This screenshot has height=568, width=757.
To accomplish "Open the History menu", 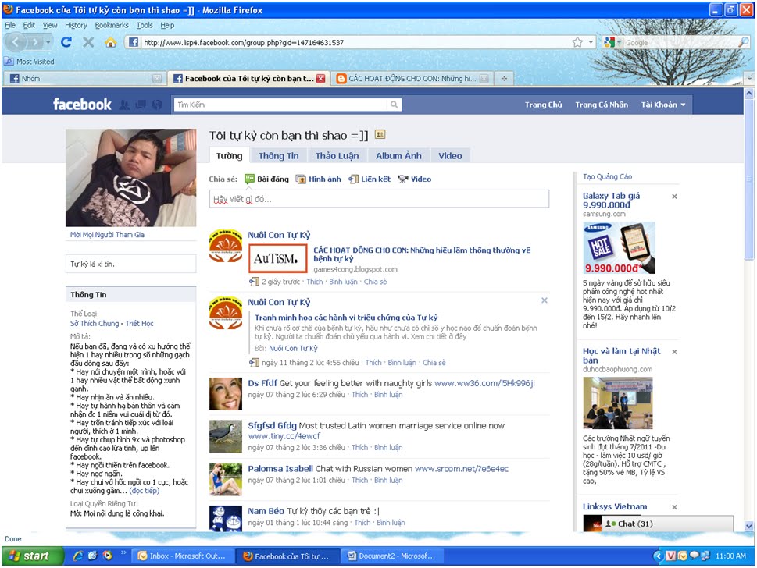I will [76, 25].
